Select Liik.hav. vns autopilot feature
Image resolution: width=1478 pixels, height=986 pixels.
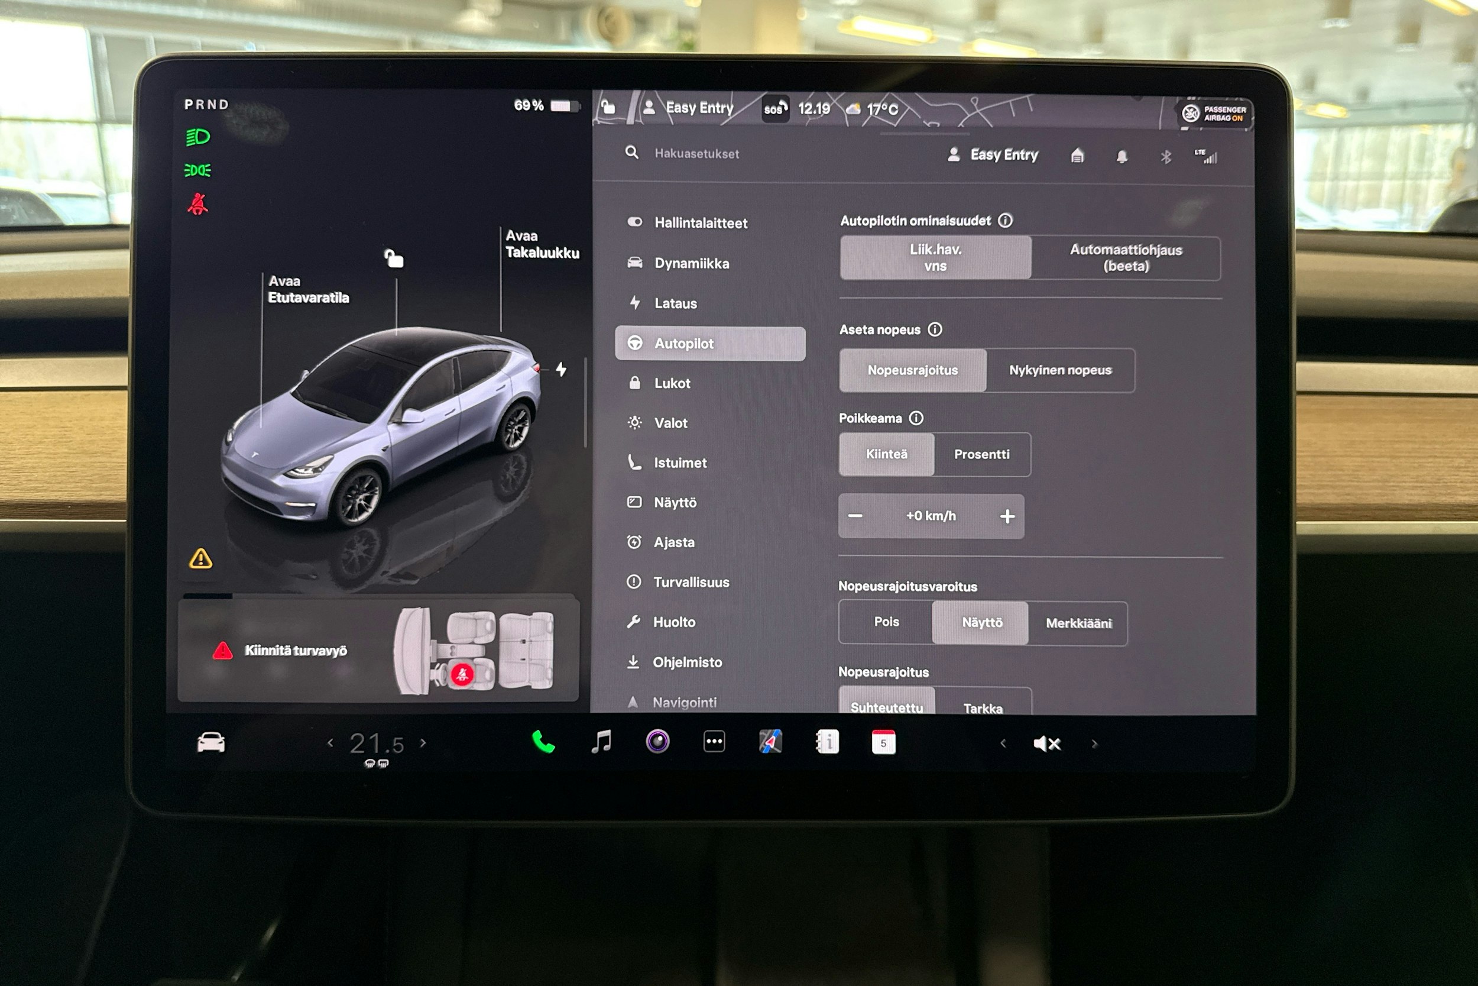(x=935, y=258)
